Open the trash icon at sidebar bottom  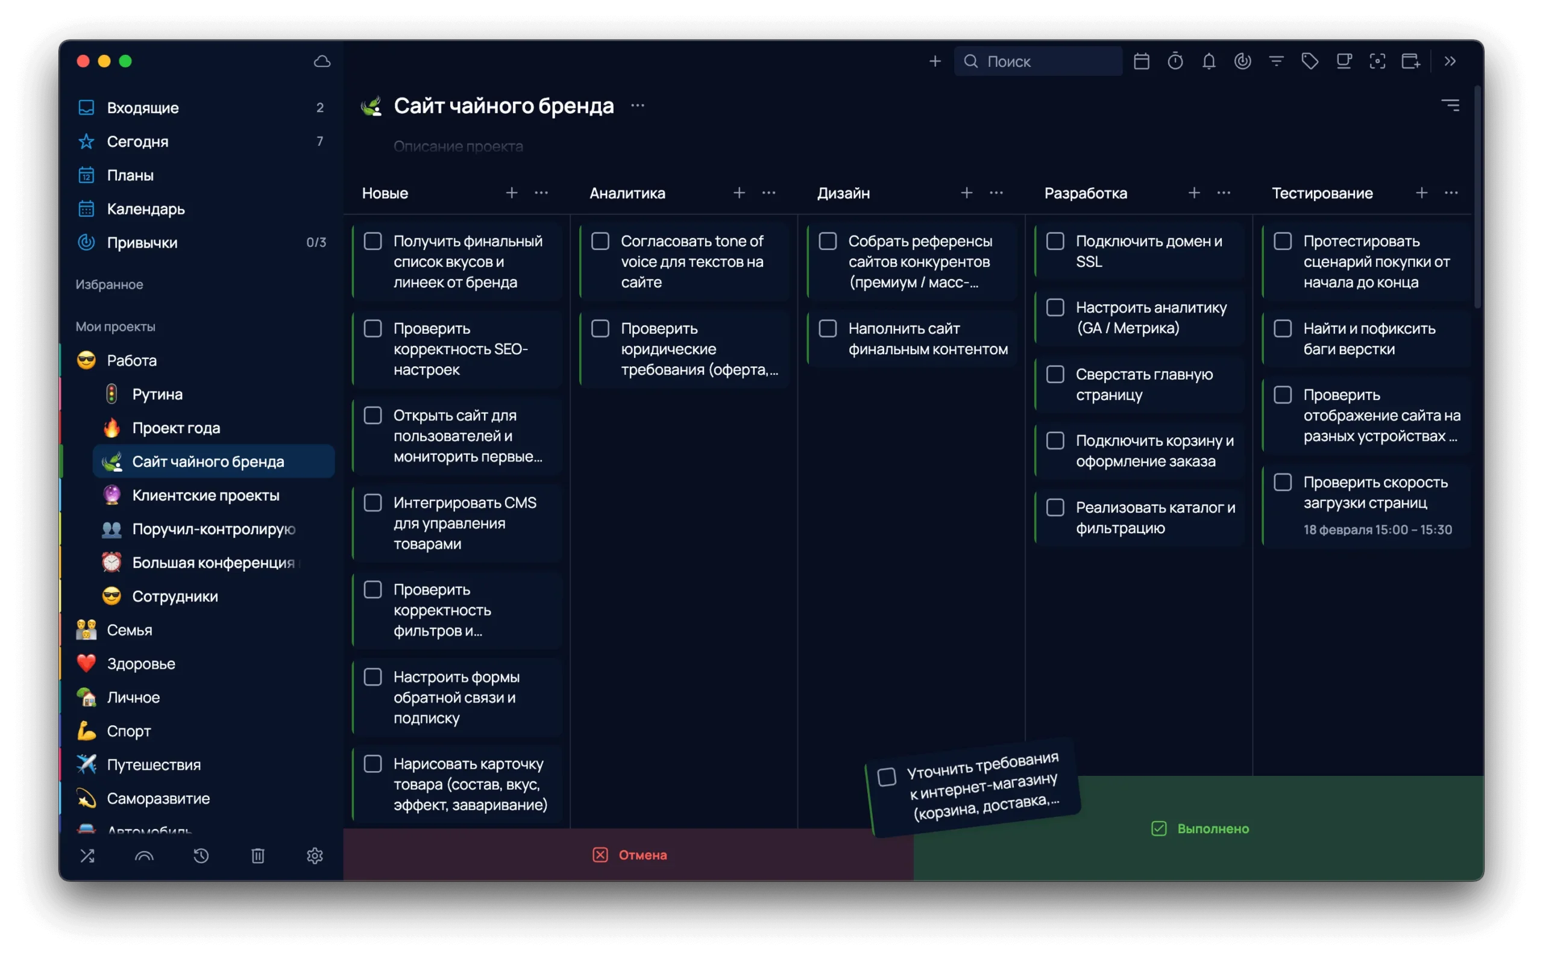coord(257,855)
